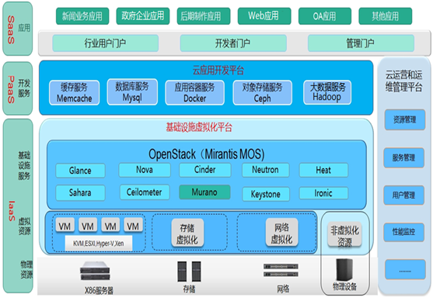
Task: Click the X86服务器 server icon
Action: click(95, 271)
